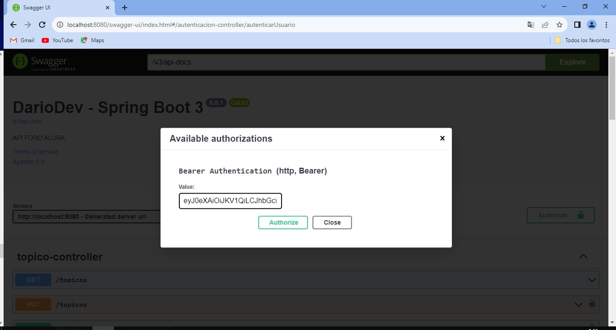Click the Close button in dialog

(x=332, y=222)
